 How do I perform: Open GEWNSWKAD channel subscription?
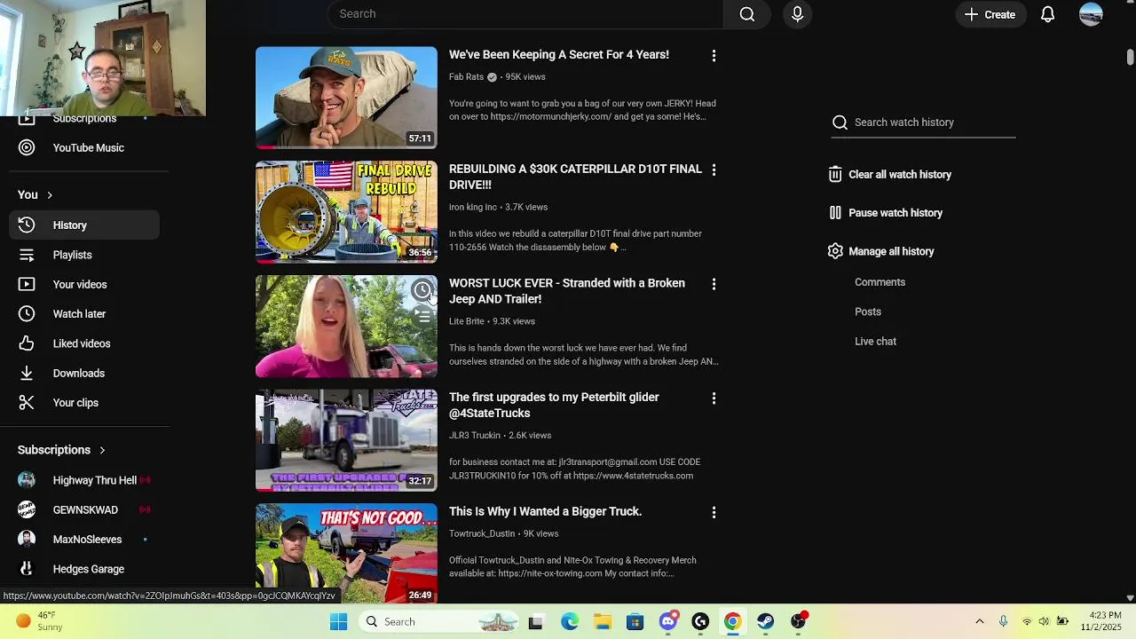[84, 510]
